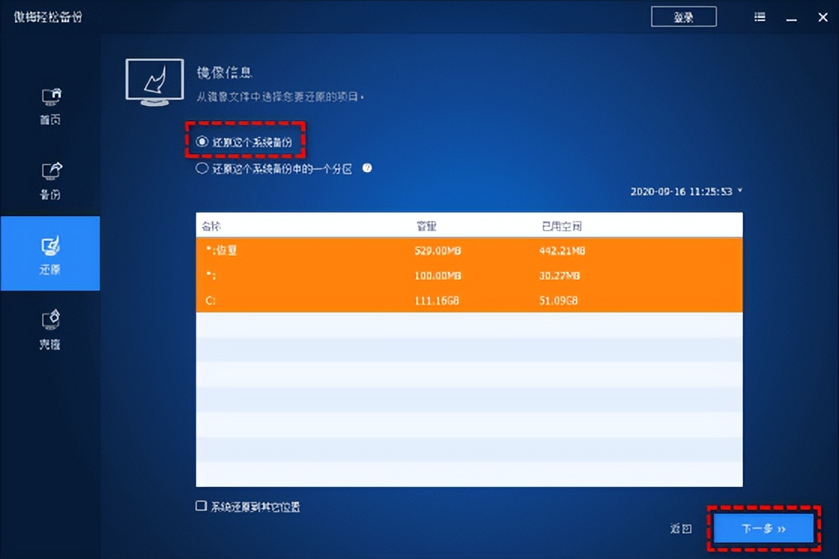
Task: Click the 登录 login button
Action: (683, 16)
